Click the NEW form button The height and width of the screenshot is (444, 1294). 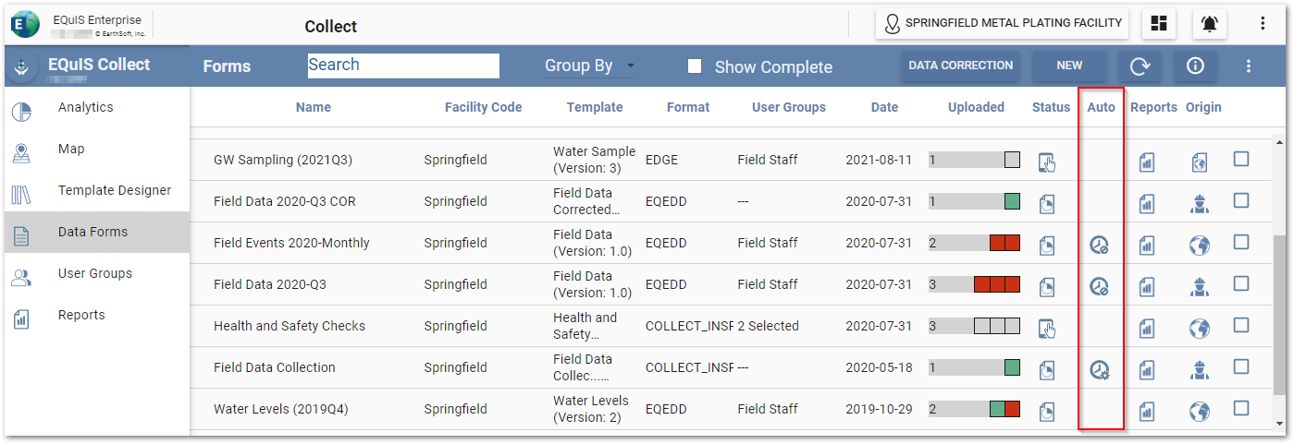[x=1069, y=66]
